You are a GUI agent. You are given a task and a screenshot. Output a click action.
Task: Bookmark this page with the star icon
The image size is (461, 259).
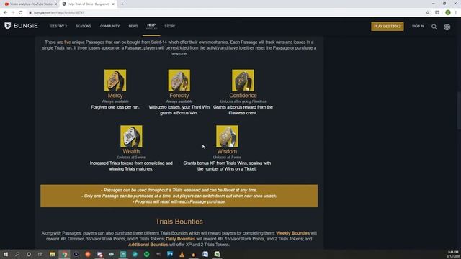click(x=428, y=13)
